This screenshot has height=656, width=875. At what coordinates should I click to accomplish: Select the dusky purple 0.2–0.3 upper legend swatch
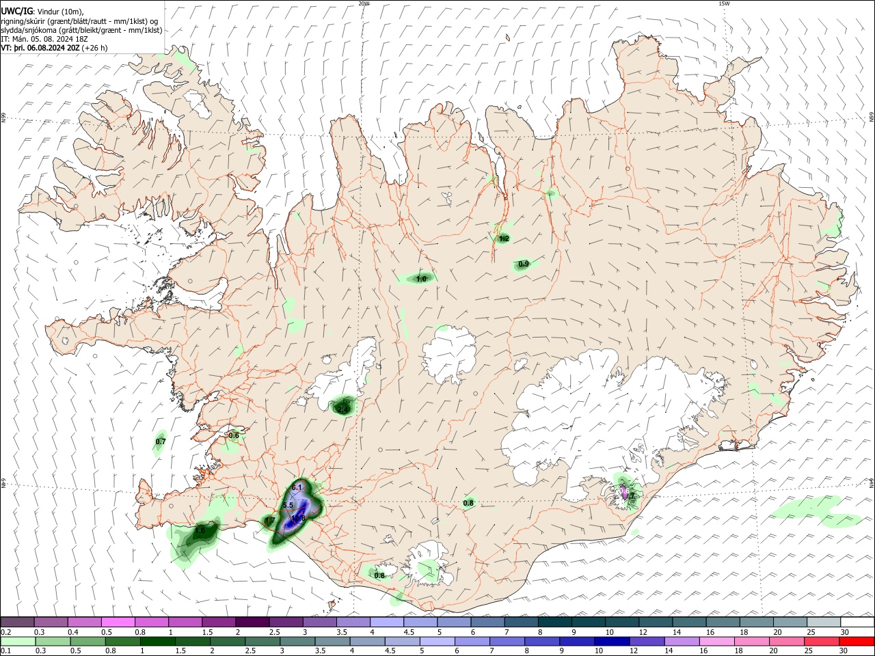pos(18,622)
